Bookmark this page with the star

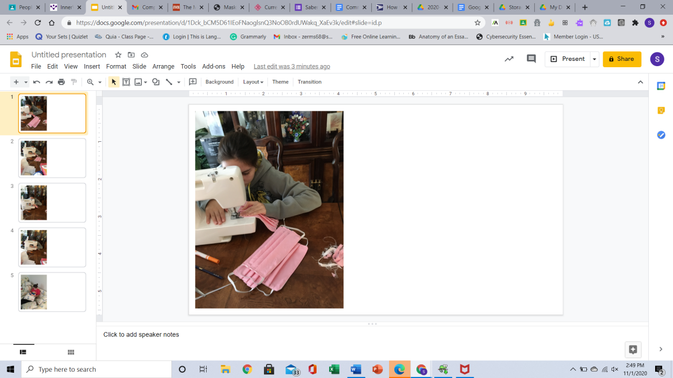(x=477, y=23)
